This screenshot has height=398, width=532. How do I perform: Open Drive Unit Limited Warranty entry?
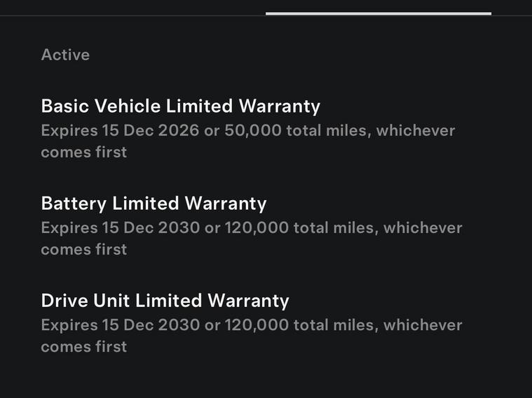[x=165, y=301]
